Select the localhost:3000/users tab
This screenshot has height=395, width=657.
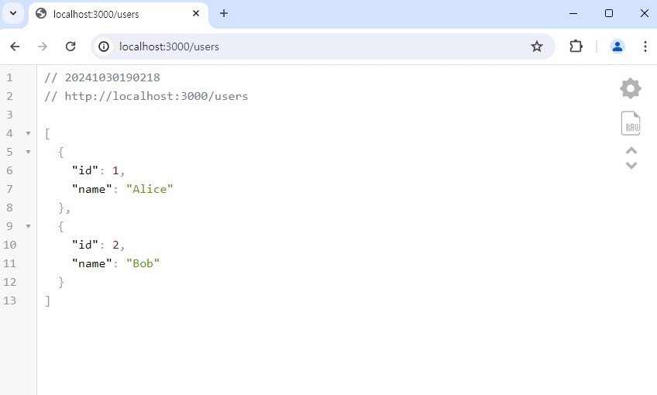pyautogui.click(x=119, y=14)
